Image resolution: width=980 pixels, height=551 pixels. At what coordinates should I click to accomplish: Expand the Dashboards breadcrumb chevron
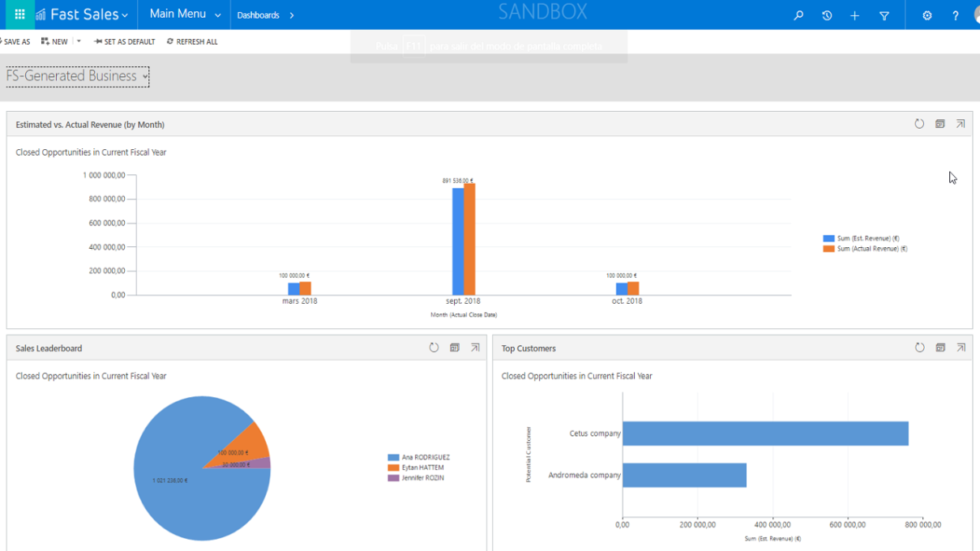[292, 15]
